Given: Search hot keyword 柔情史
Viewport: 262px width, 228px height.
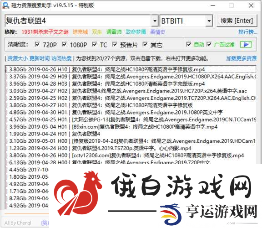Looking at the screenshot, I should tap(157, 32).
